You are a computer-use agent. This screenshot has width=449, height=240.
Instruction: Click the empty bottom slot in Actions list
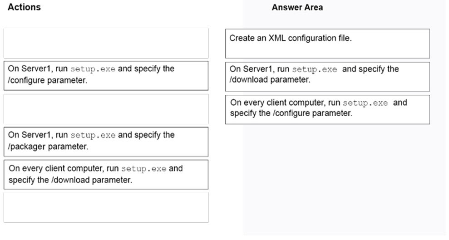tap(106, 207)
